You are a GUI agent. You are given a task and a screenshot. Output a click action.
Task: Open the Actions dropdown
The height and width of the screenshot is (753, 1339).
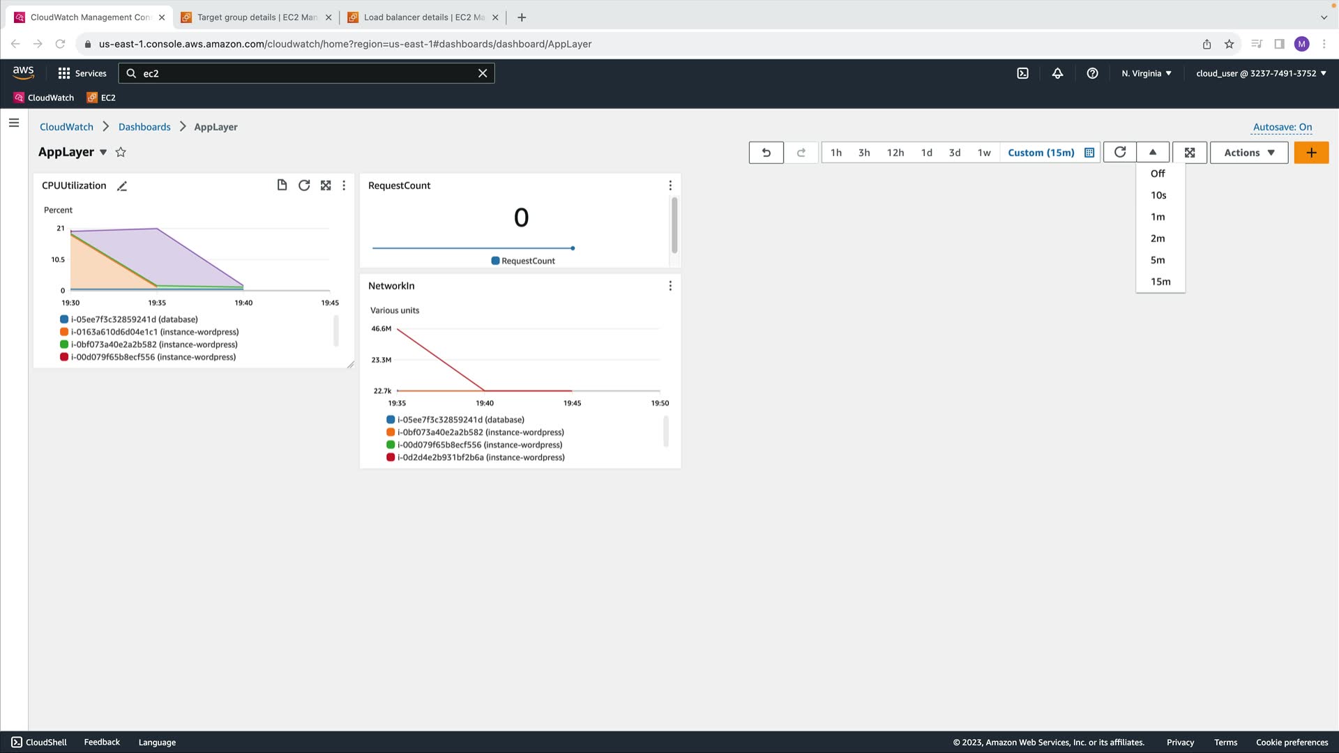point(1249,153)
